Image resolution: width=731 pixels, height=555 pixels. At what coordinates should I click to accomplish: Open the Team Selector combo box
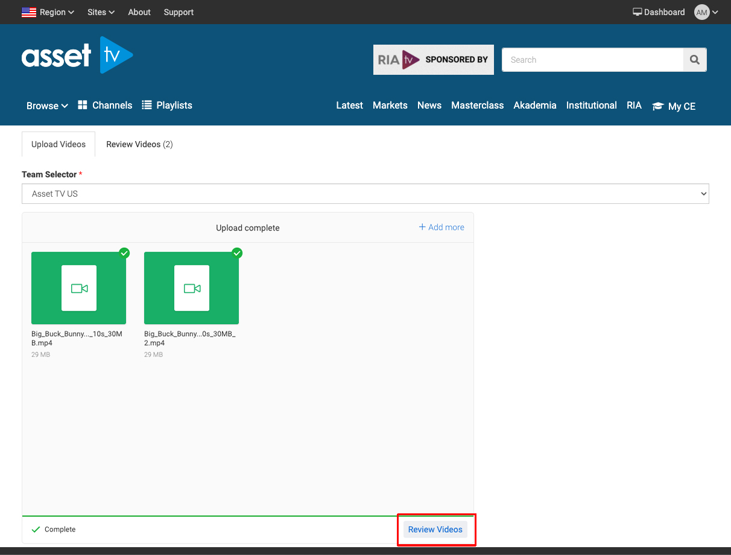pyautogui.click(x=365, y=194)
